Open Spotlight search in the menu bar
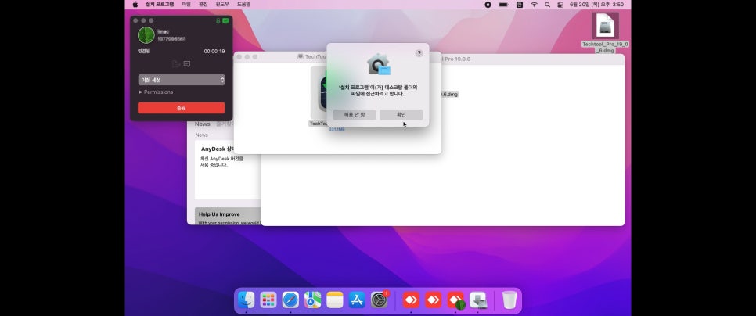 [547, 5]
